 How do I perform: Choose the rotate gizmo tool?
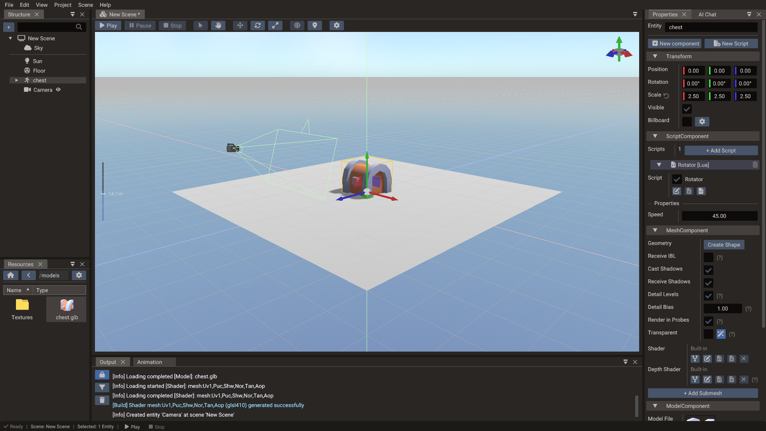pyautogui.click(x=258, y=26)
